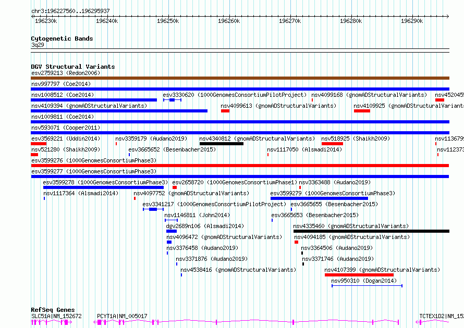This screenshot has height=328, width=464.
Task: Click the dgv2689n106 (Alsmadi2014) blue bar
Action: click(172, 231)
